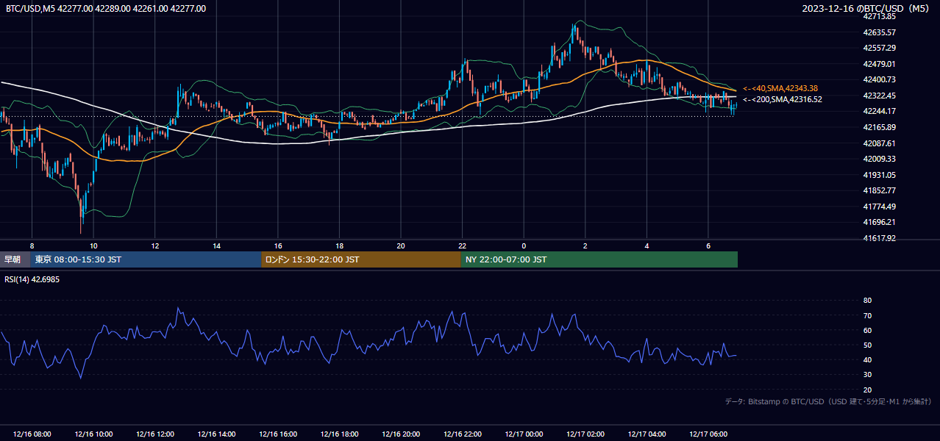Click the 12/16 16:00 time label
This screenshot has width=940, height=441.
(x=278, y=434)
